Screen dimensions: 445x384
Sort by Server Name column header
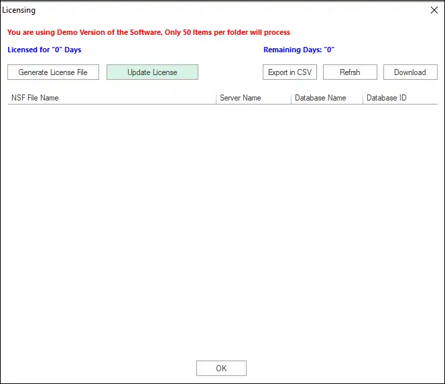click(x=253, y=98)
